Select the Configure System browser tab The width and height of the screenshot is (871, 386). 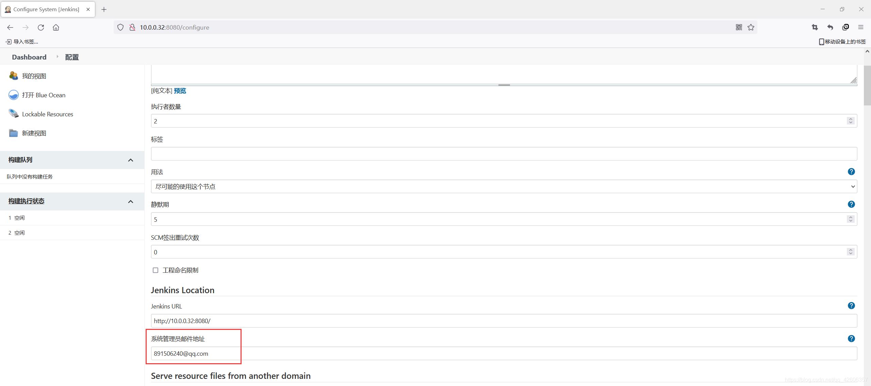coord(48,9)
